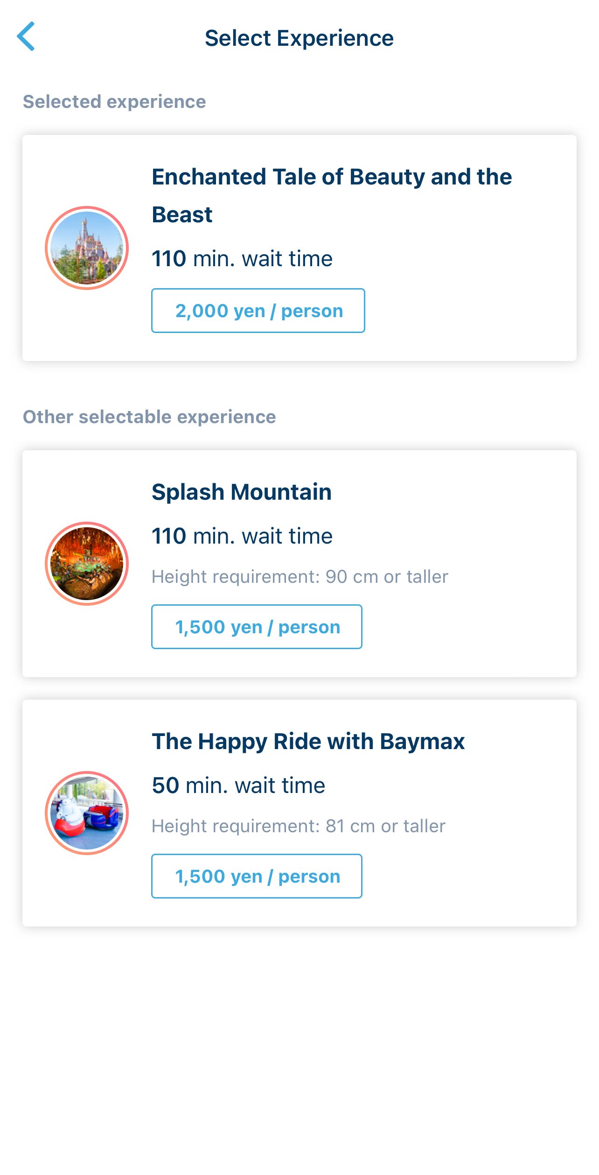Tap "Beast" on the title's second line
The height and width of the screenshot is (1175, 599).
tap(182, 215)
